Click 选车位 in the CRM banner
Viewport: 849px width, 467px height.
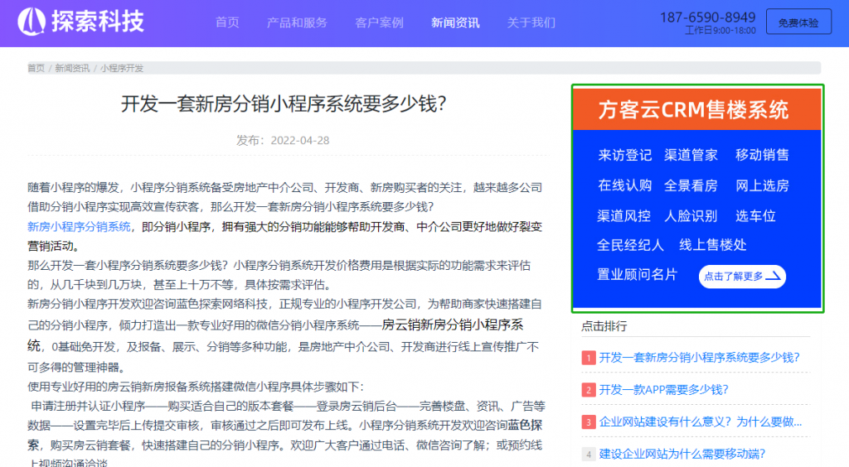(755, 216)
